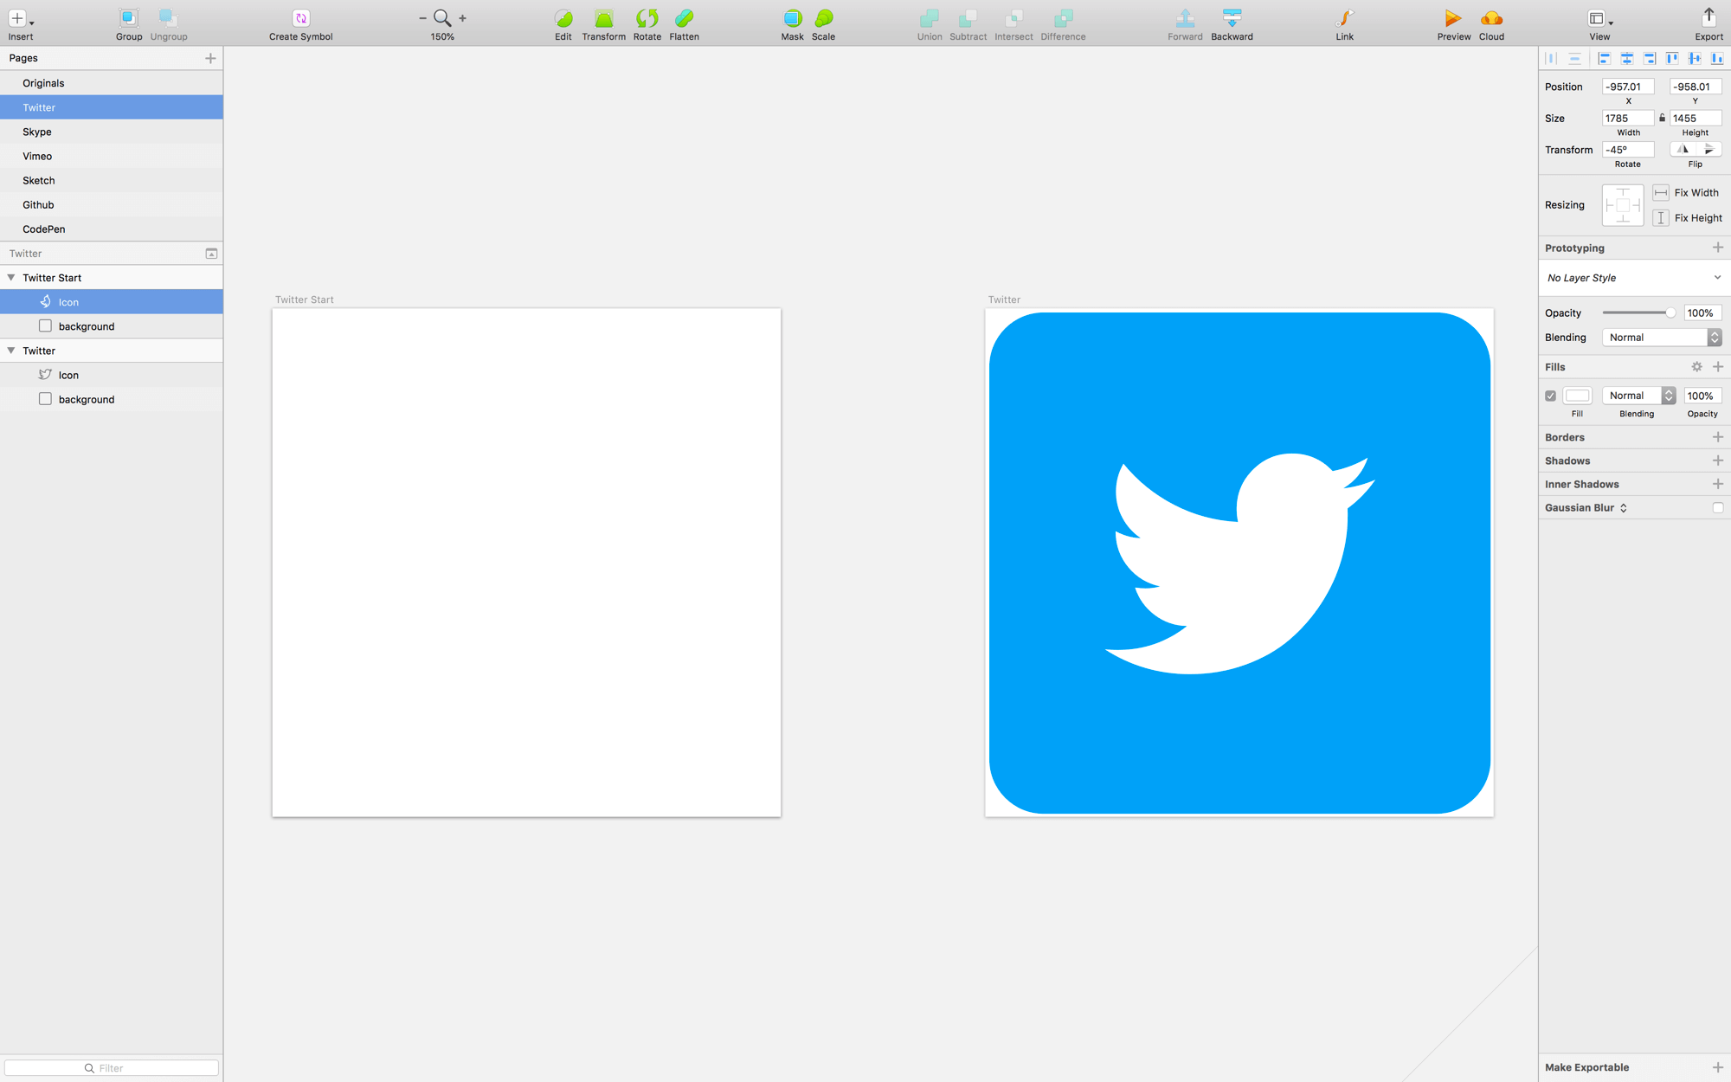Distribute layers horizontally
This screenshot has width=1731, height=1082.
tap(1551, 59)
